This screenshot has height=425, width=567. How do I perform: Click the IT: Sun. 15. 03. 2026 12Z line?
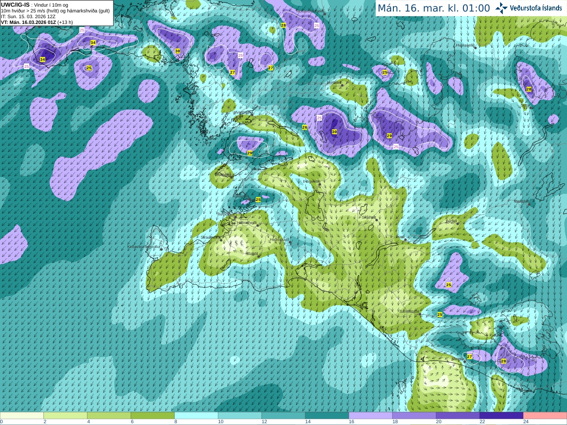click(28, 16)
